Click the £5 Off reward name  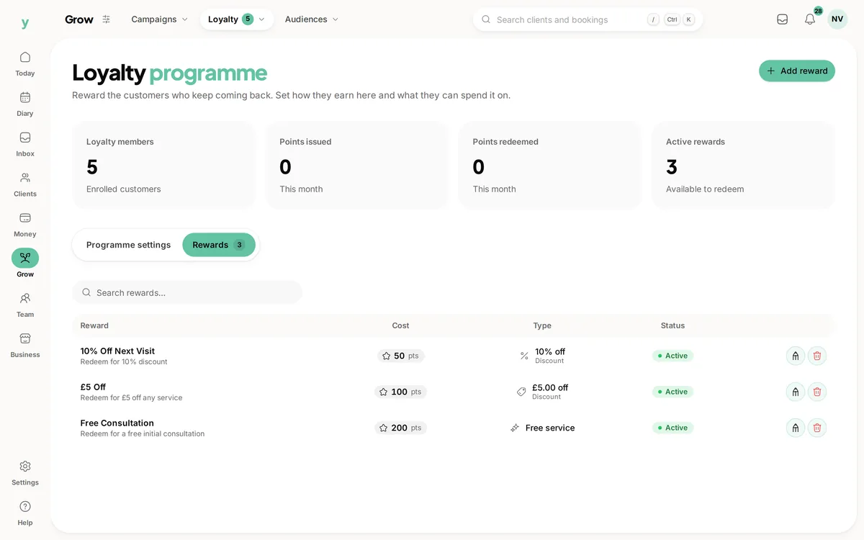click(94, 387)
